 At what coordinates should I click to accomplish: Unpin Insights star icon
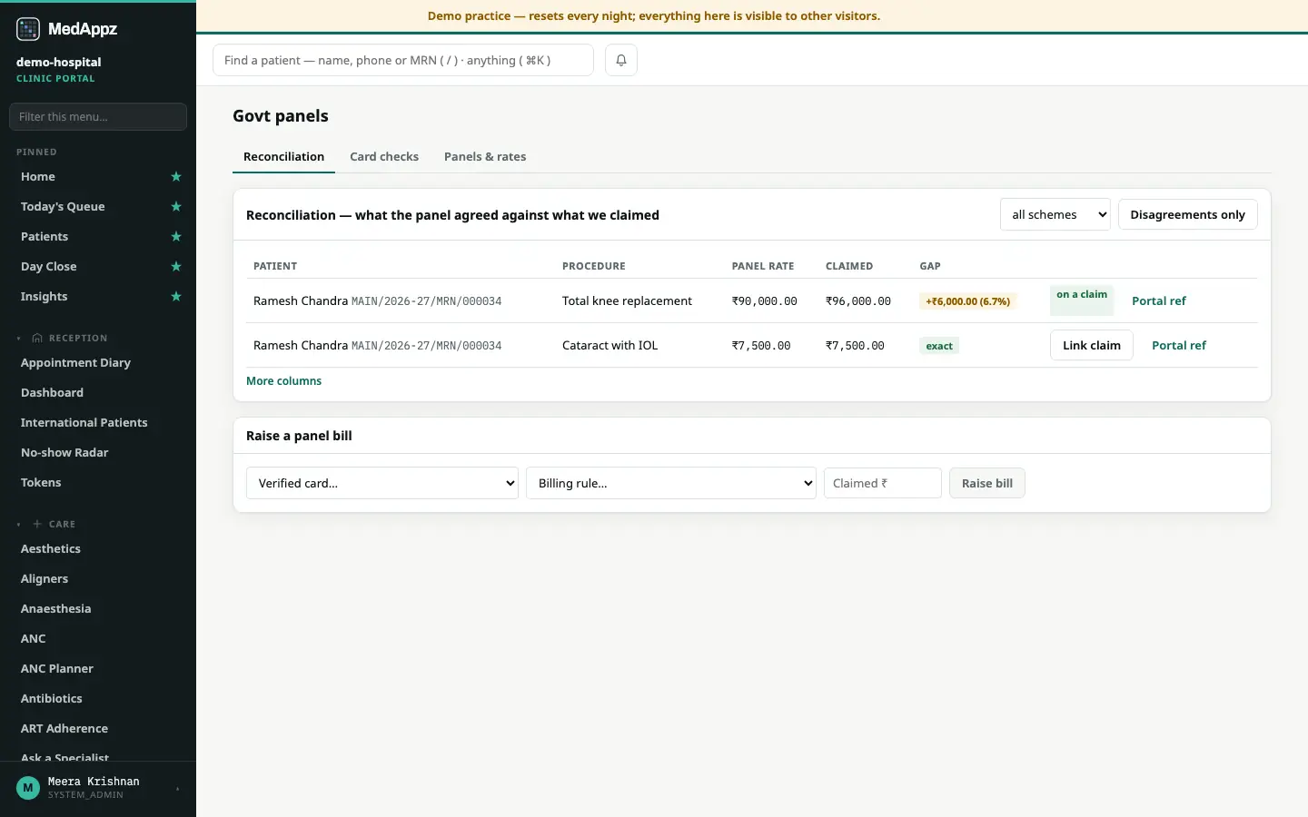coord(176,297)
